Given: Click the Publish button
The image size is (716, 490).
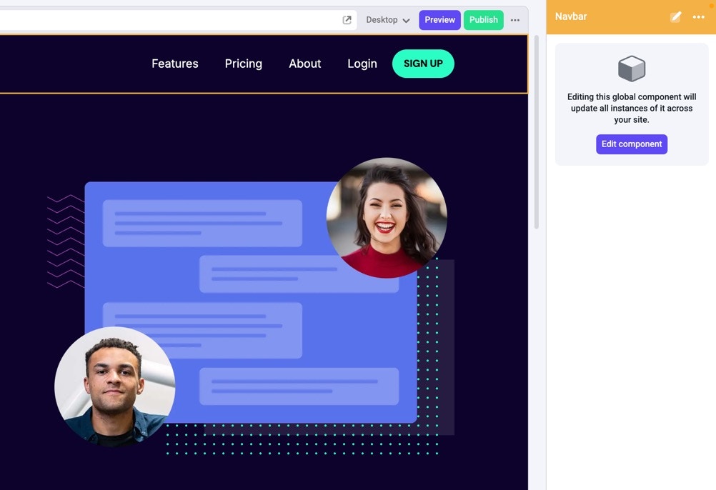Looking at the screenshot, I should pos(484,20).
